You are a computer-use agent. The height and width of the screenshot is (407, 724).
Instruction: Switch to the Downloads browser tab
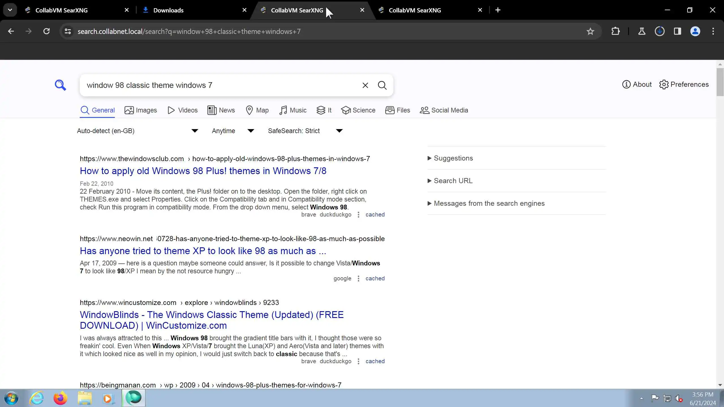[168, 10]
